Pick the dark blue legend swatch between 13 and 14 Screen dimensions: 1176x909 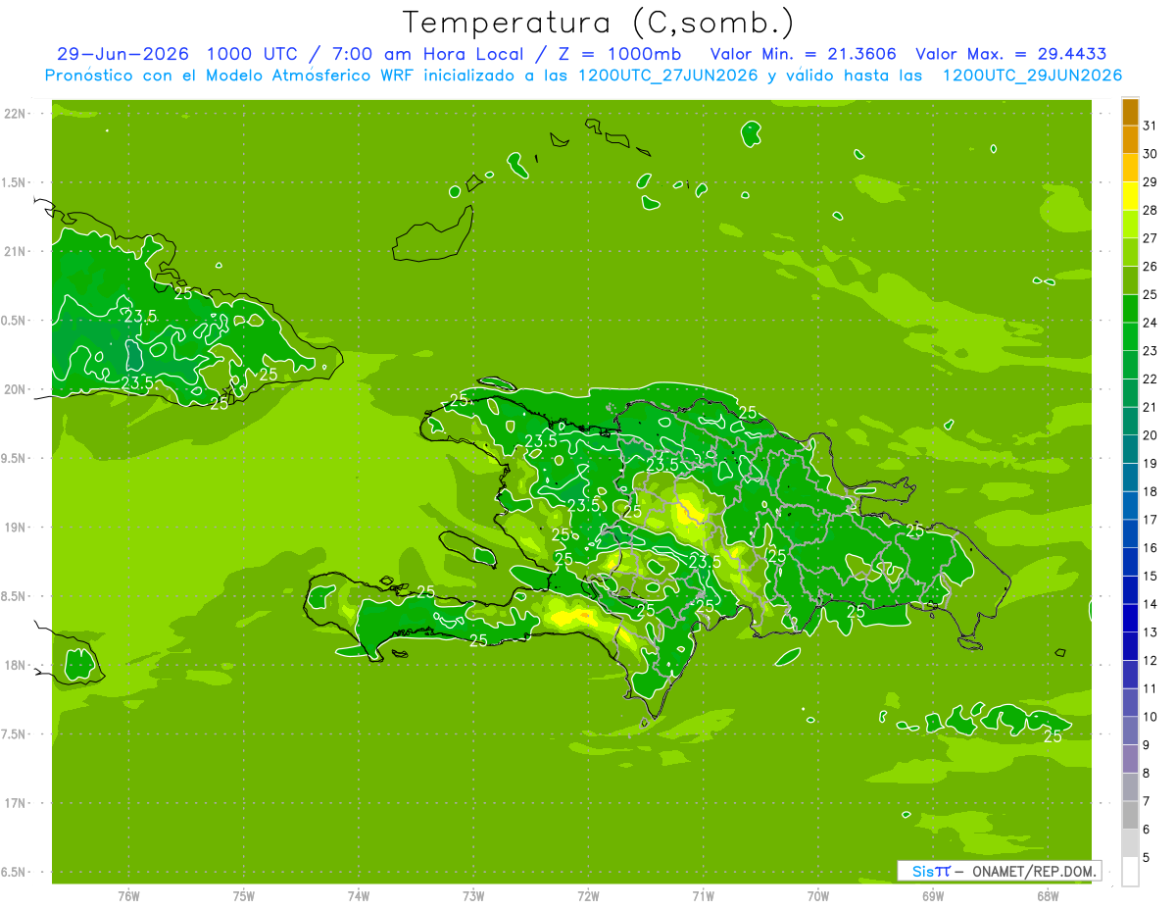point(1130,619)
